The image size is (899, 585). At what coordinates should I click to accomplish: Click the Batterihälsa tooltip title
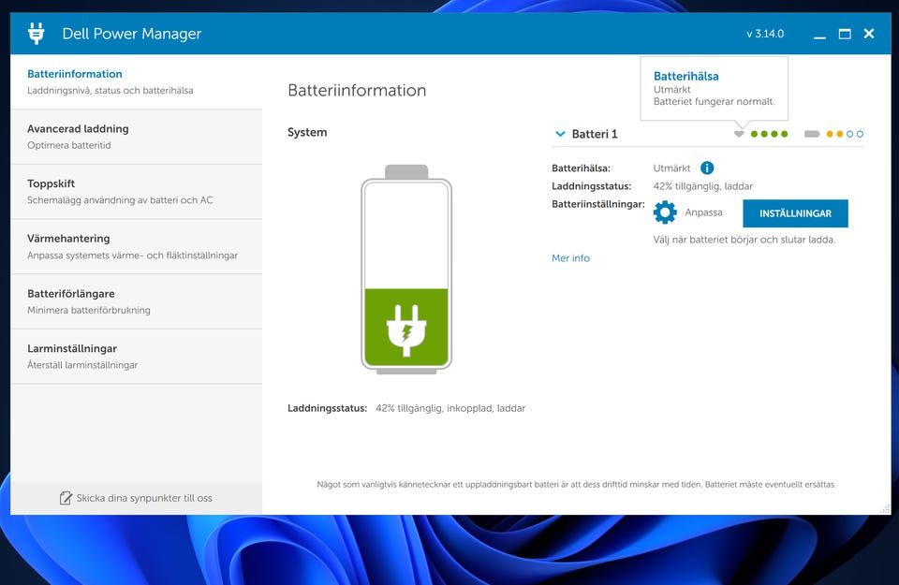tap(685, 76)
